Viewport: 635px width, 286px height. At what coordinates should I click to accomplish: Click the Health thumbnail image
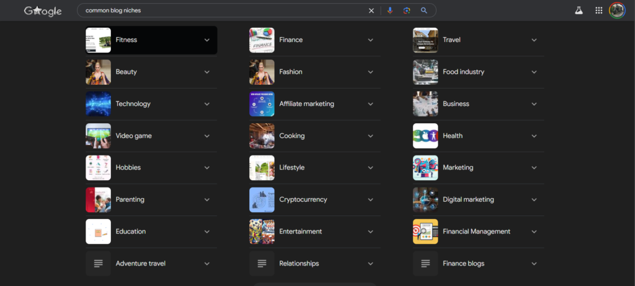[x=425, y=136]
